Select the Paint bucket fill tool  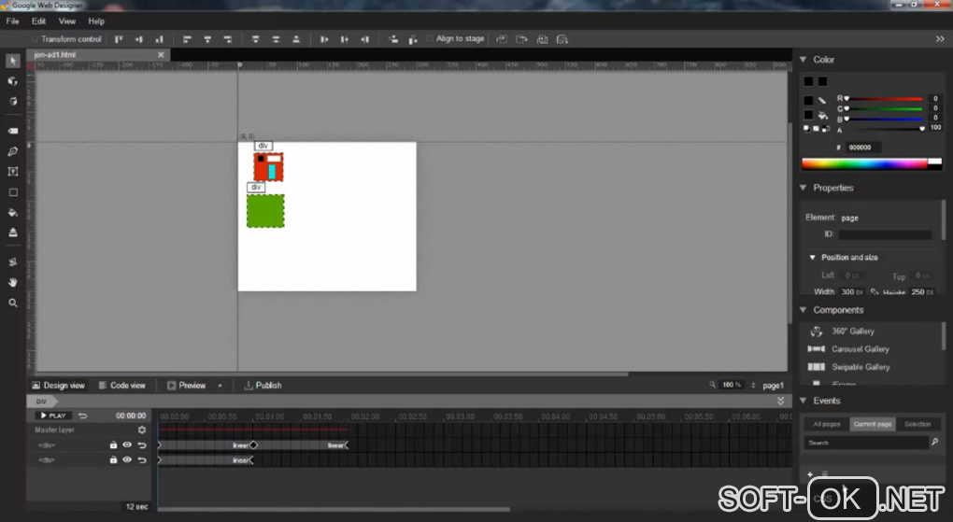pos(13,213)
